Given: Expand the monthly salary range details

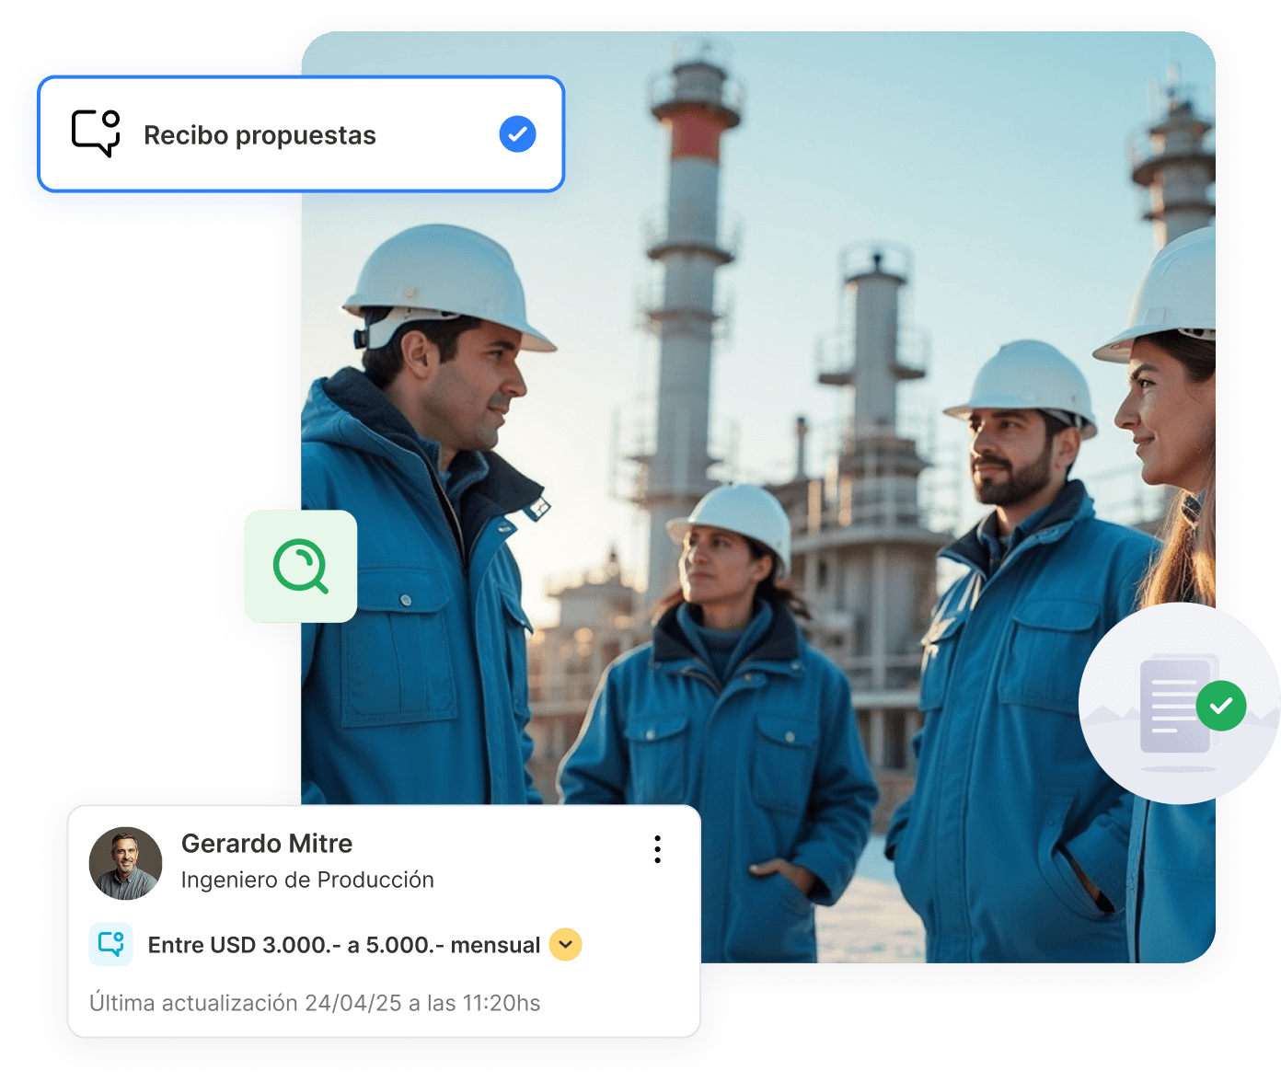Looking at the screenshot, I should [564, 944].
